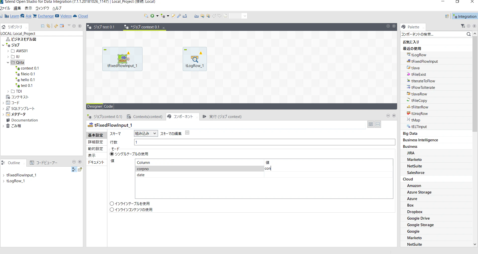The height and width of the screenshot is (254, 478).
Task: Open the perspective switcher icon
Action: click(x=447, y=16)
